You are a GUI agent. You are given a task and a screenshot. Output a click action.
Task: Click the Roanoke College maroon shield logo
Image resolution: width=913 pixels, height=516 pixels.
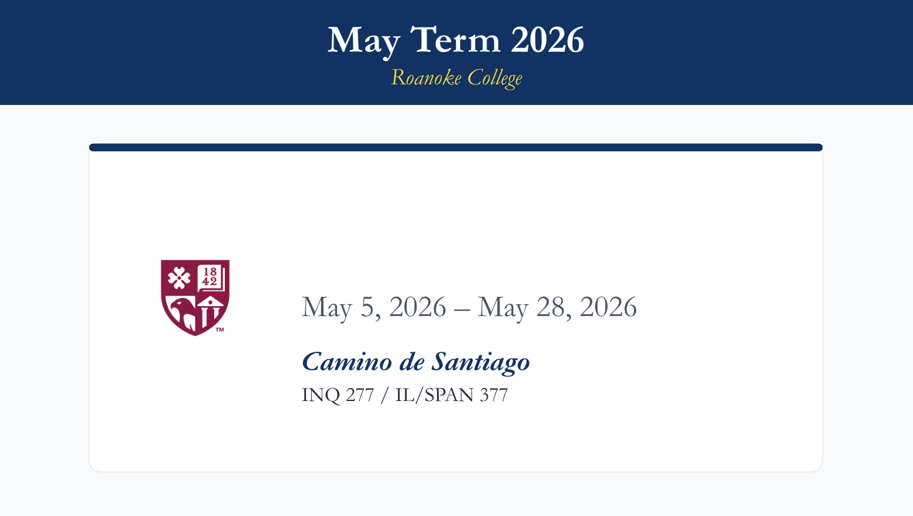pos(195,297)
